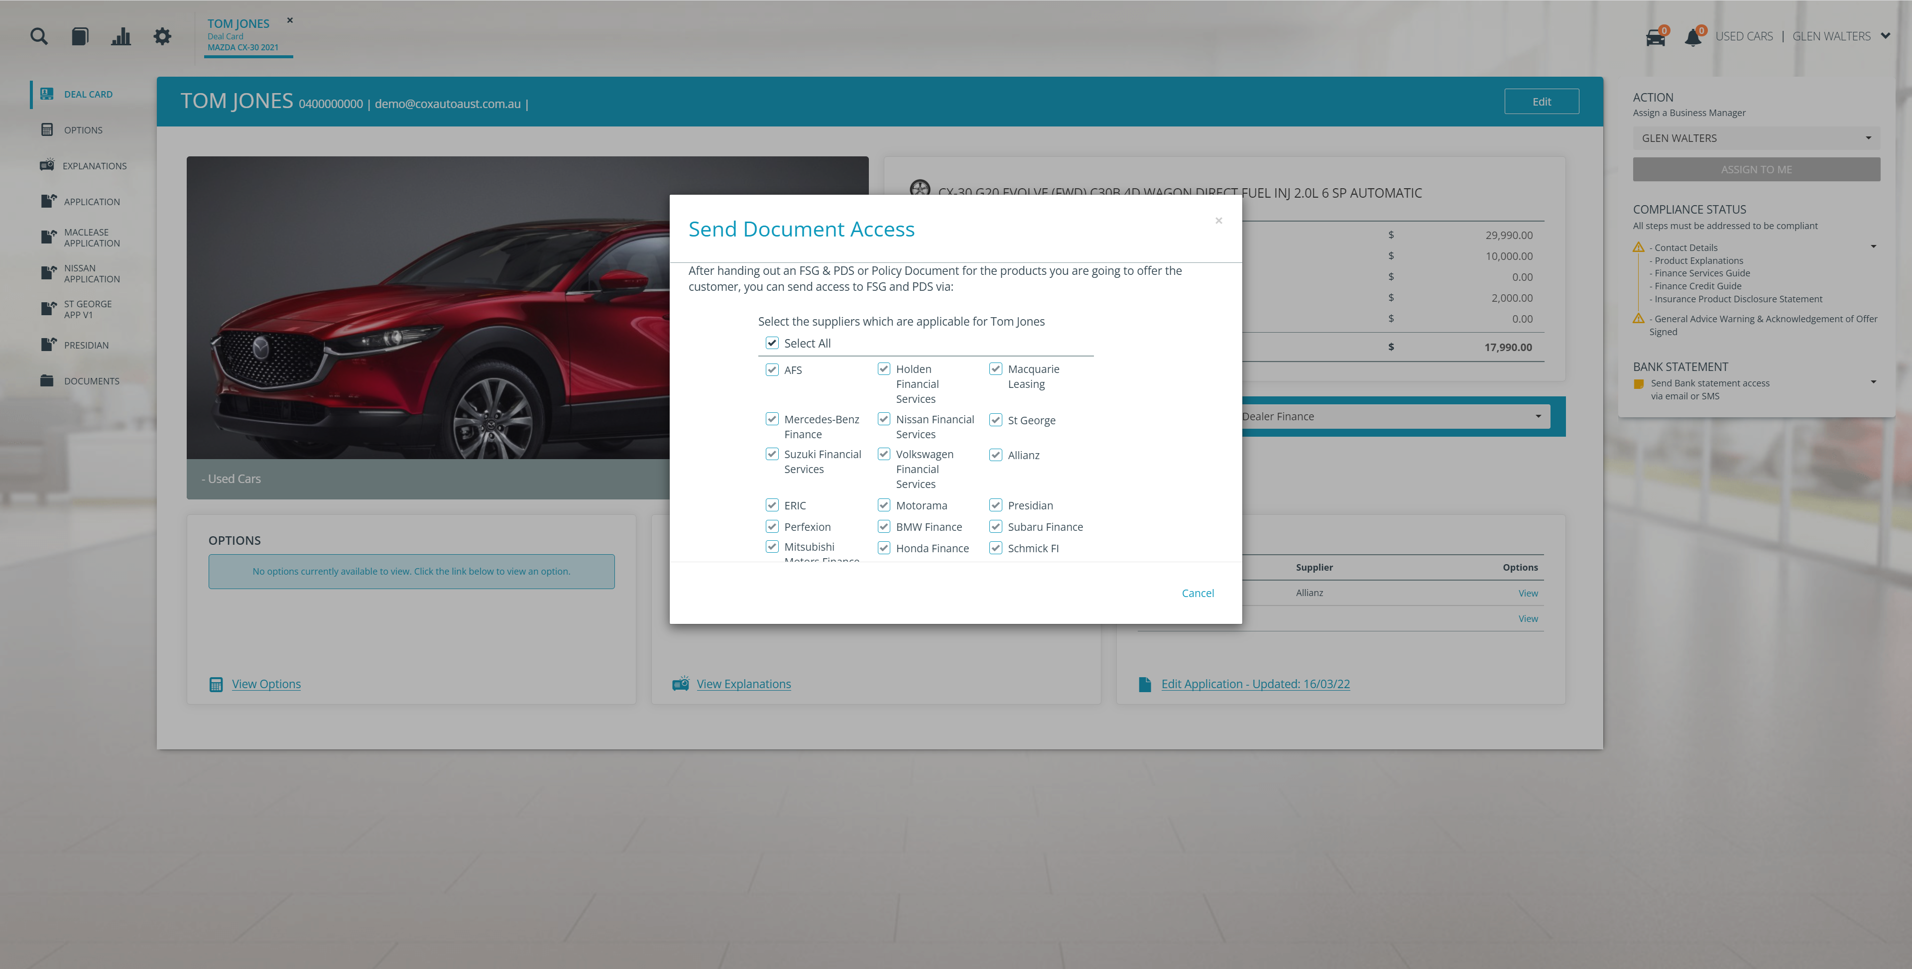Click Used Cars label in top bar

point(1744,36)
